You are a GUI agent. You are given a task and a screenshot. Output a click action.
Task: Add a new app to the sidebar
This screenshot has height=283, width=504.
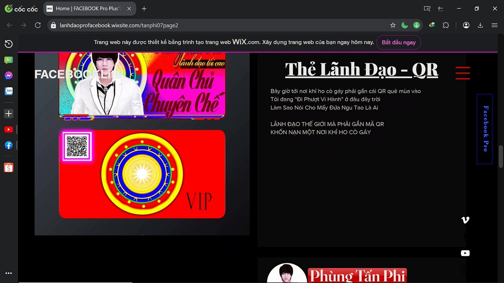pyautogui.click(x=9, y=114)
